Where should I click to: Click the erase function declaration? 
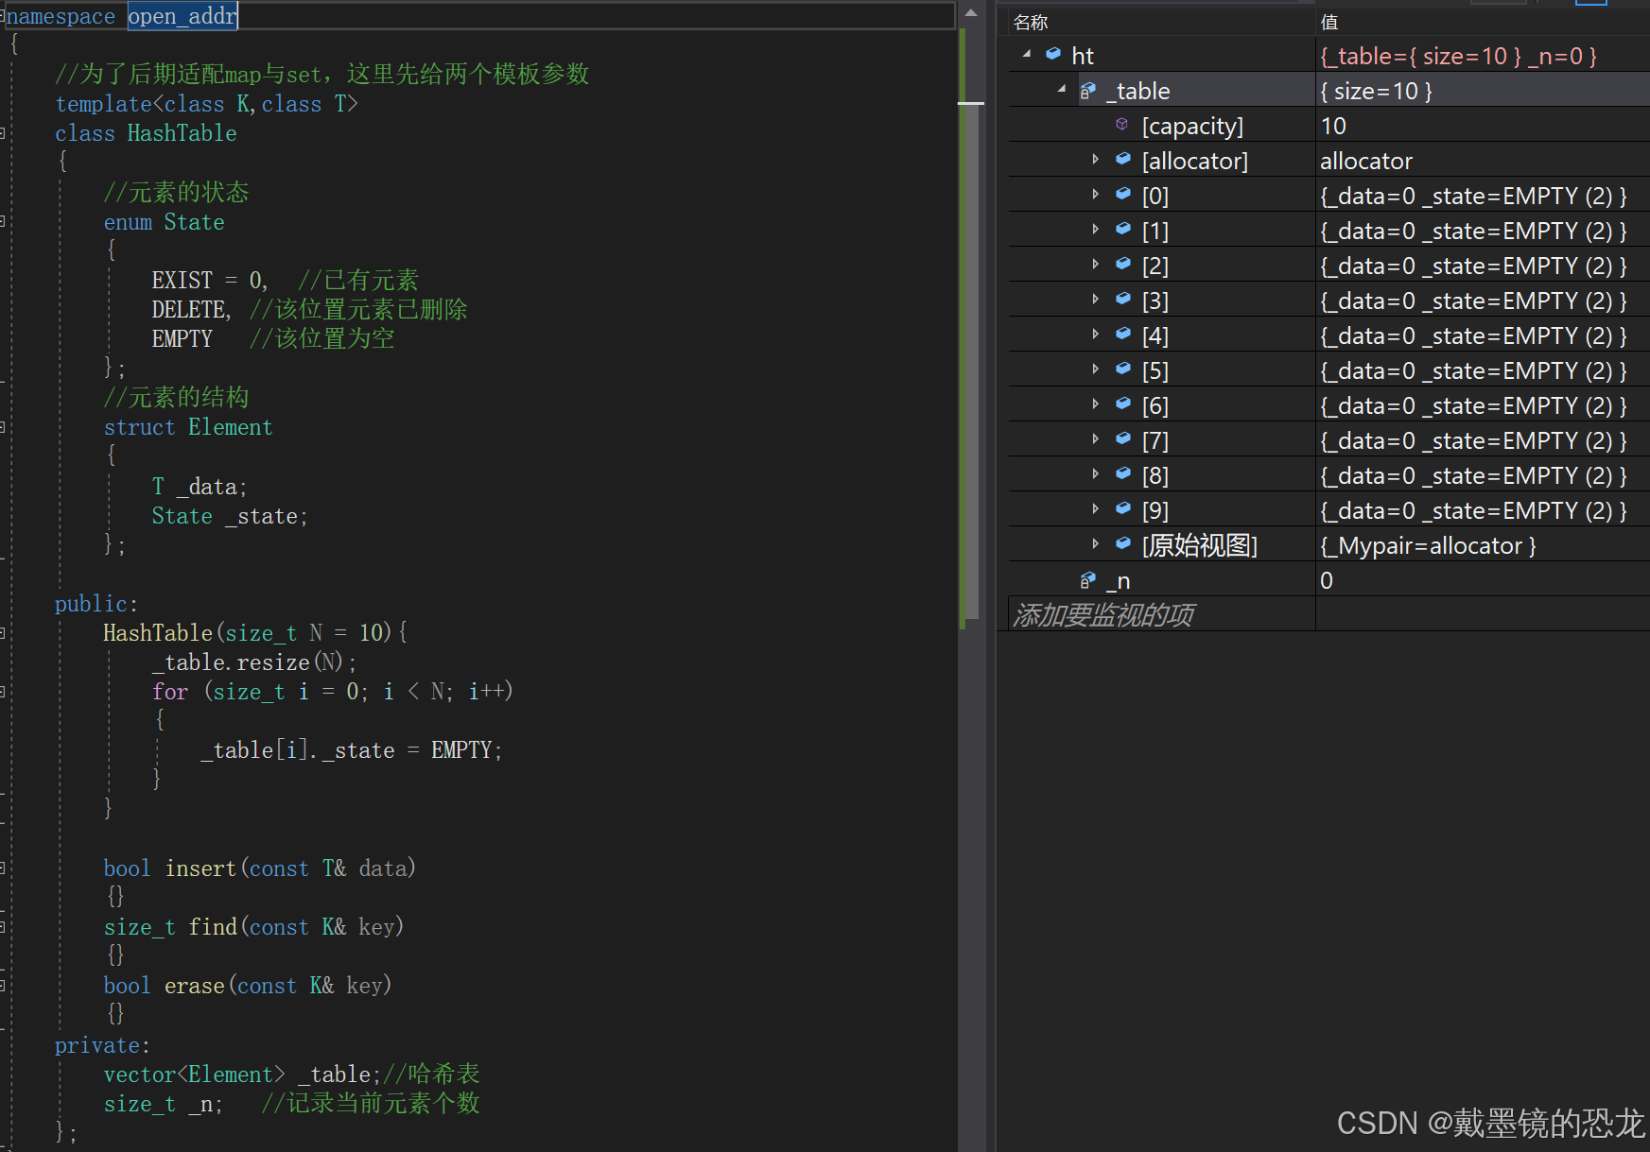click(x=247, y=985)
